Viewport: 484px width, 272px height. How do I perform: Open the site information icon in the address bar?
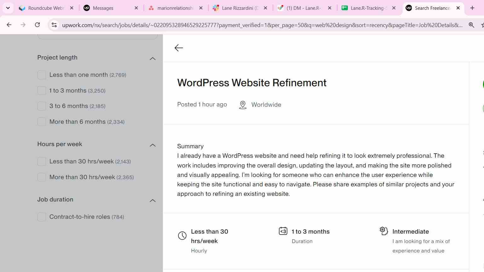click(x=54, y=25)
